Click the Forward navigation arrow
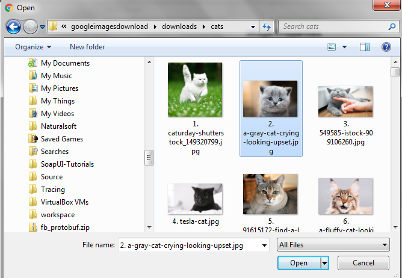Viewport: 402px width, 278px height. pos(30,26)
